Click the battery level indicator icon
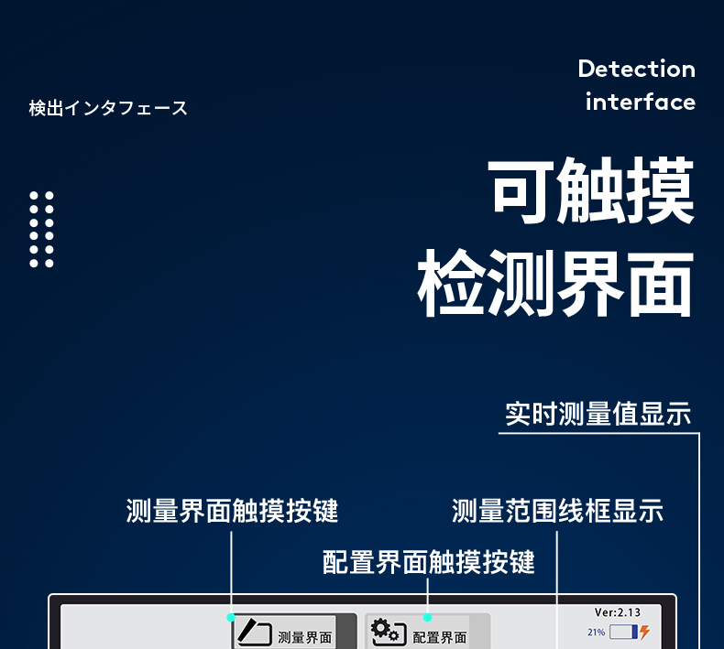 click(x=623, y=632)
